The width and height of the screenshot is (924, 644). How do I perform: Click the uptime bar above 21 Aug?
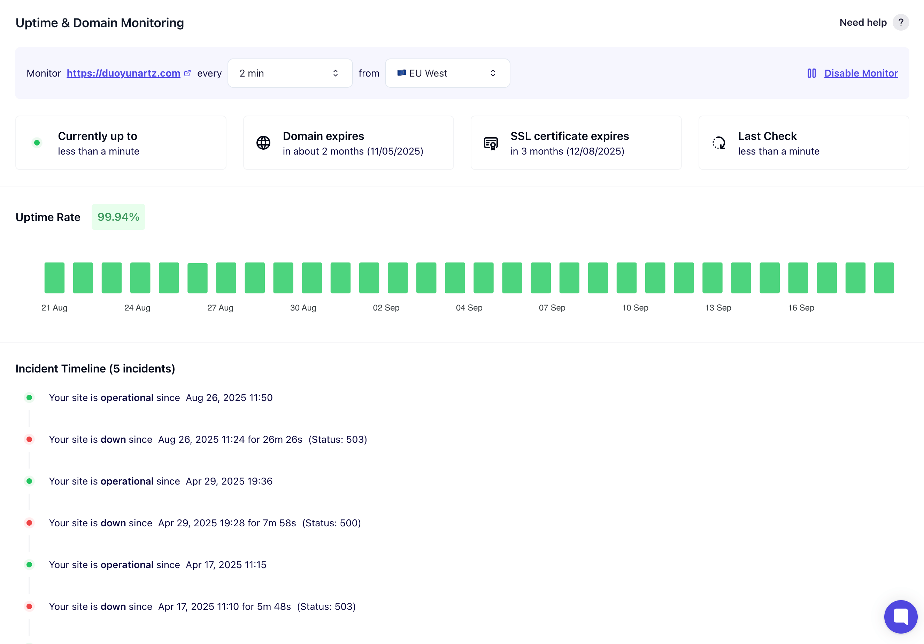point(54,278)
